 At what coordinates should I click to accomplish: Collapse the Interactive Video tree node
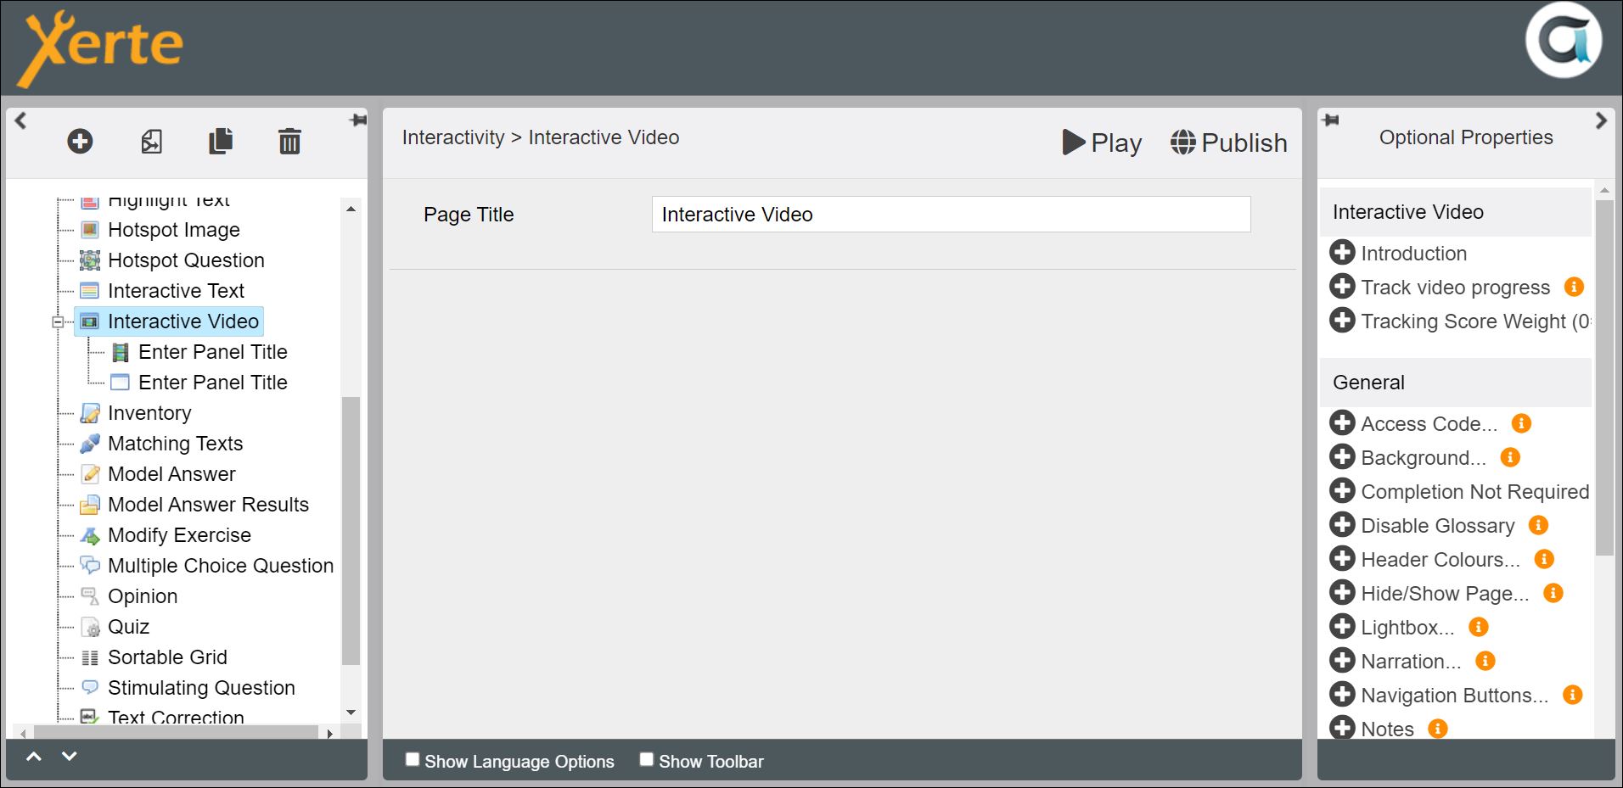click(58, 321)
